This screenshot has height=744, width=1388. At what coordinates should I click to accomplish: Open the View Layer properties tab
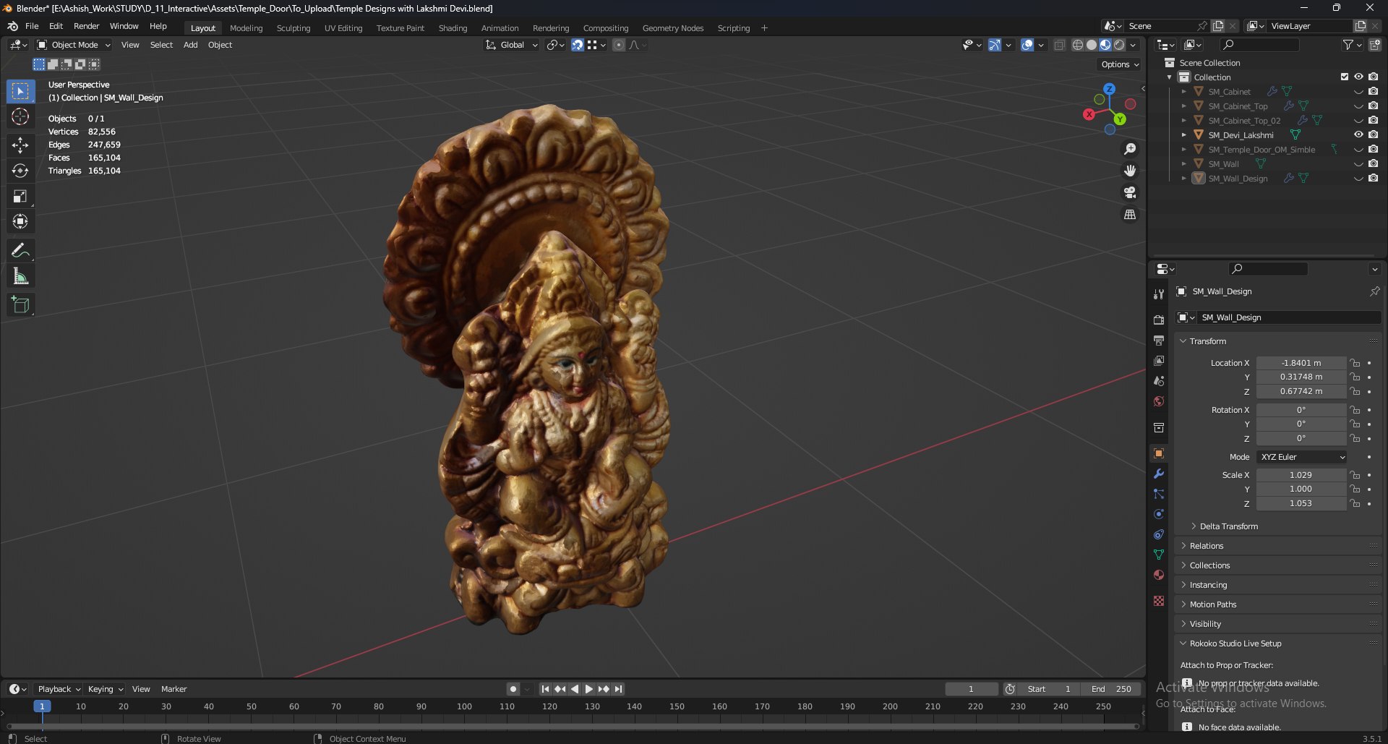point(1159,361)
